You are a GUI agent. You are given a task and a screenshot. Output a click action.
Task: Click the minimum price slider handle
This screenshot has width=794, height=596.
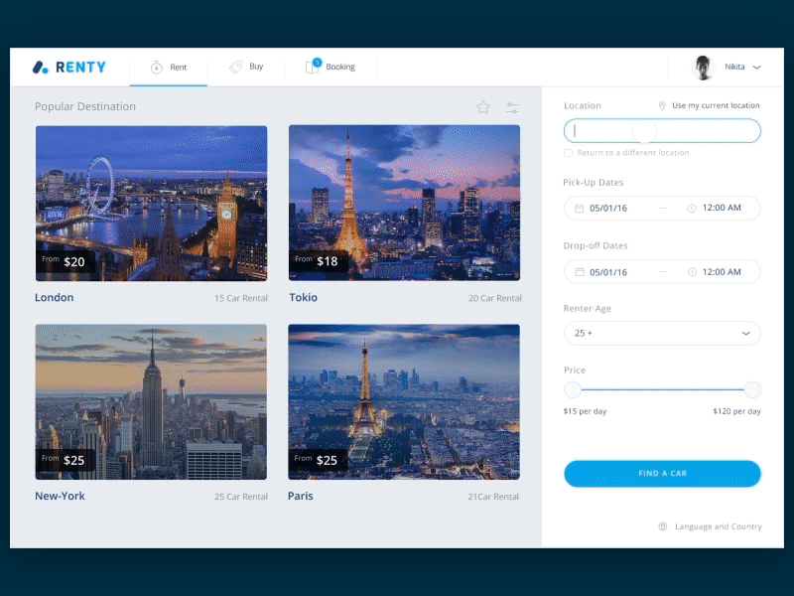click(573, 389)
